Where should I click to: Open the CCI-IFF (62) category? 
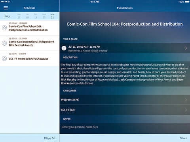[x=125, y=110]
